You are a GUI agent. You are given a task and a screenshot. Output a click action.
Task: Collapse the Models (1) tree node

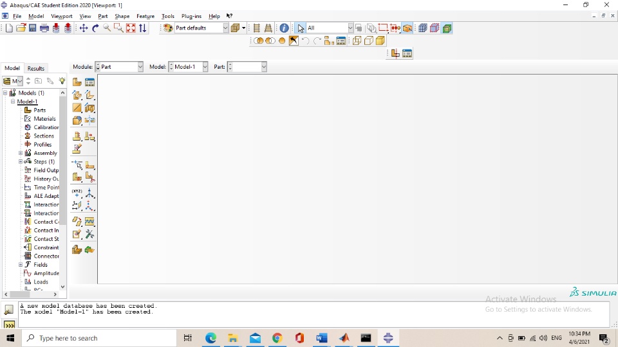(5, 93)
